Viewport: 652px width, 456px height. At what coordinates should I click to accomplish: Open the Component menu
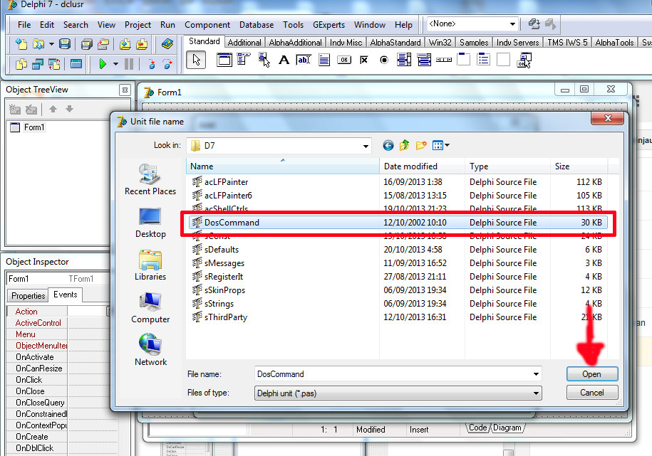pos(207,25)
